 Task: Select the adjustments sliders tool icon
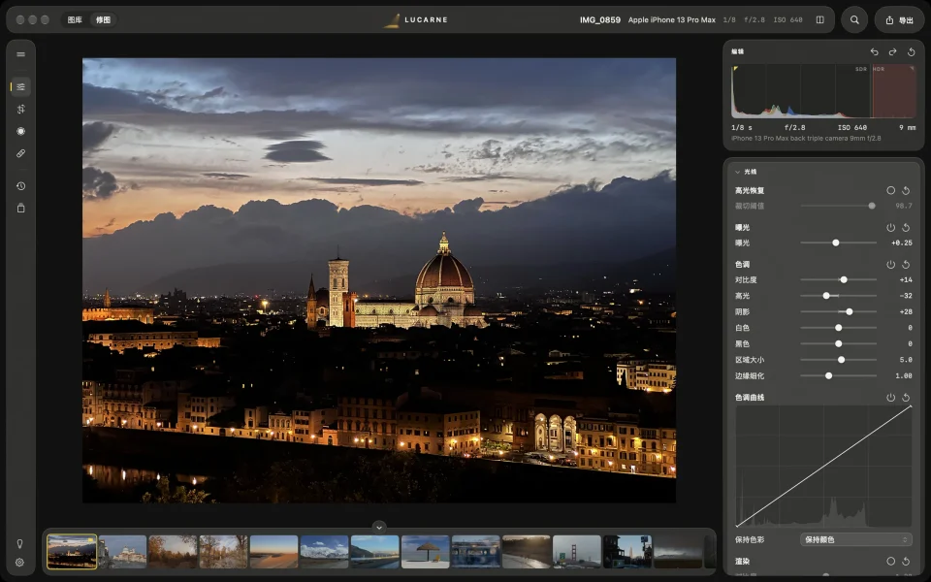click(x=20, y=86)
